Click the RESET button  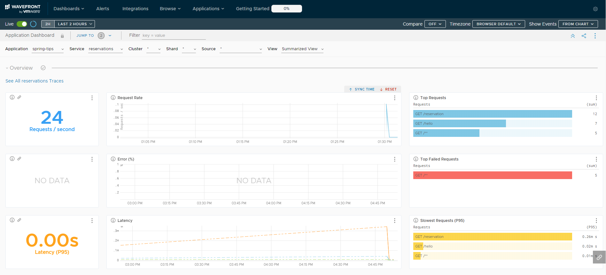tap(388, 90)
